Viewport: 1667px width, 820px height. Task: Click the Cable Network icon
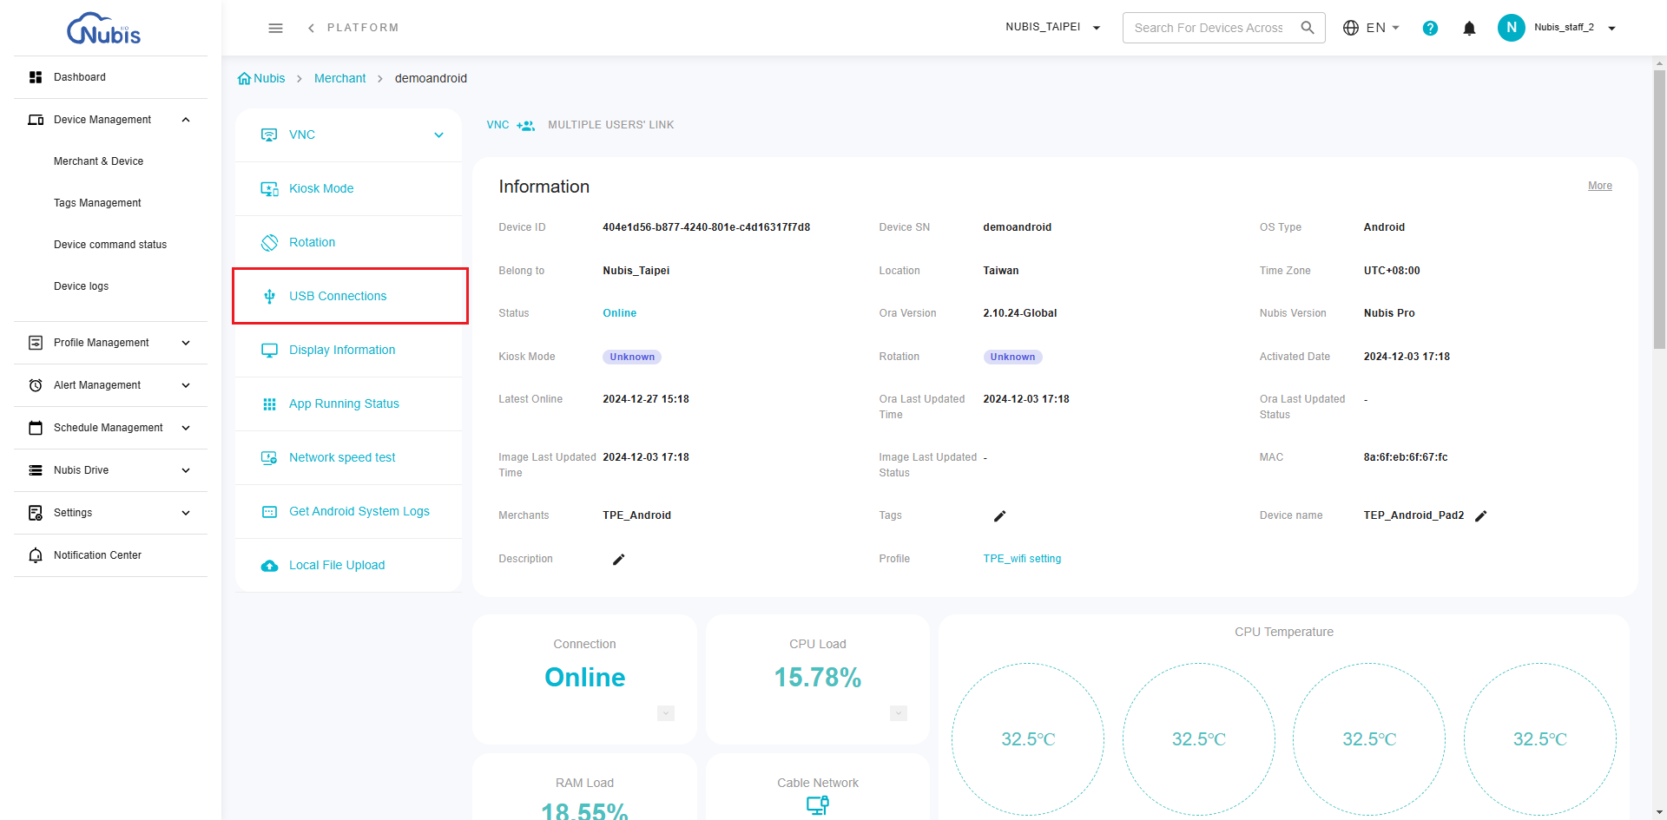point(817,806)
